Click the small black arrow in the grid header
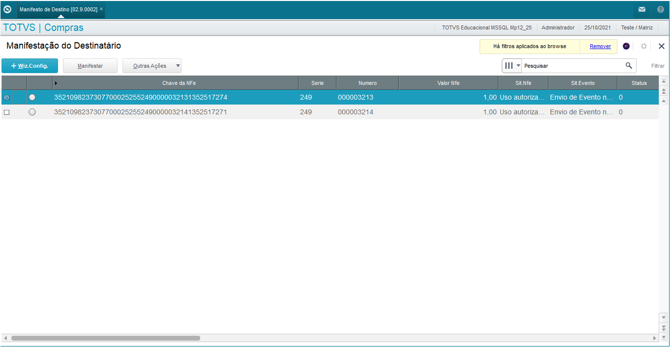 (x=56, y=83)
